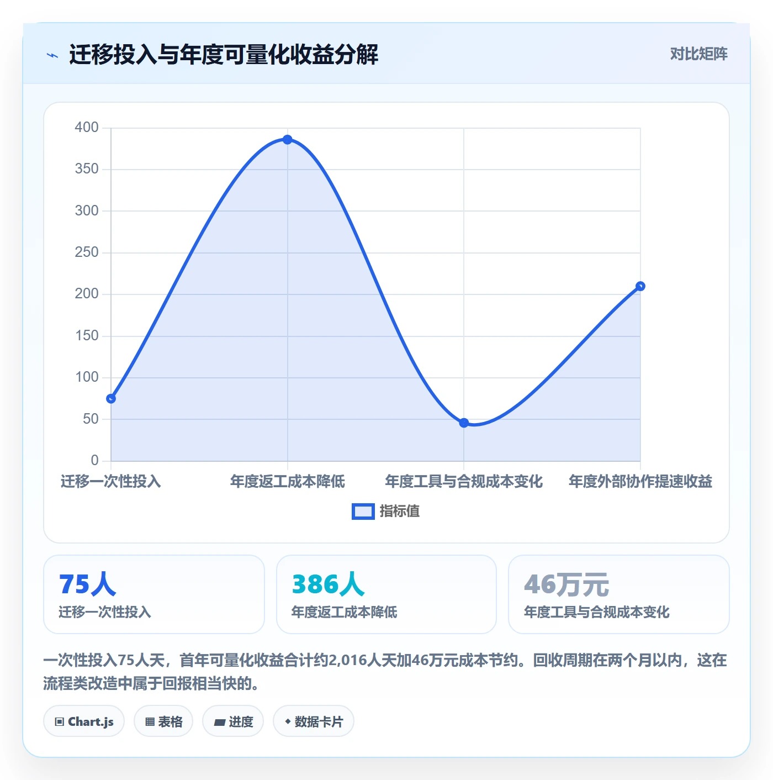Open the 对比矩阵 label in the header
Screen dimensions: 773x780
pos(698,54)
